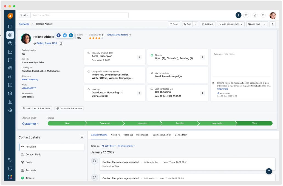Switch to the Coffee Meet tab
The width and height of the screenshot is (283, 186).
click(x=181, y=135)
